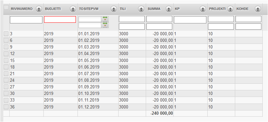
Task: Toggle the select-all checkbox in header
Action: [x=6, y=8]
